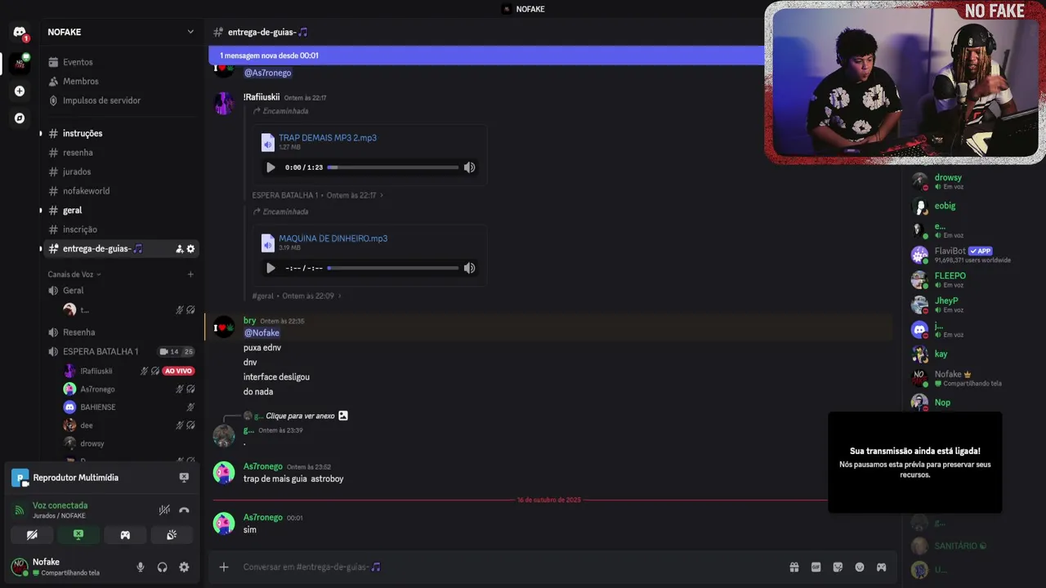Viewport: 1046px width, 588px height.
Task: Toggle noise suppression icon
Action: [164, 510]
